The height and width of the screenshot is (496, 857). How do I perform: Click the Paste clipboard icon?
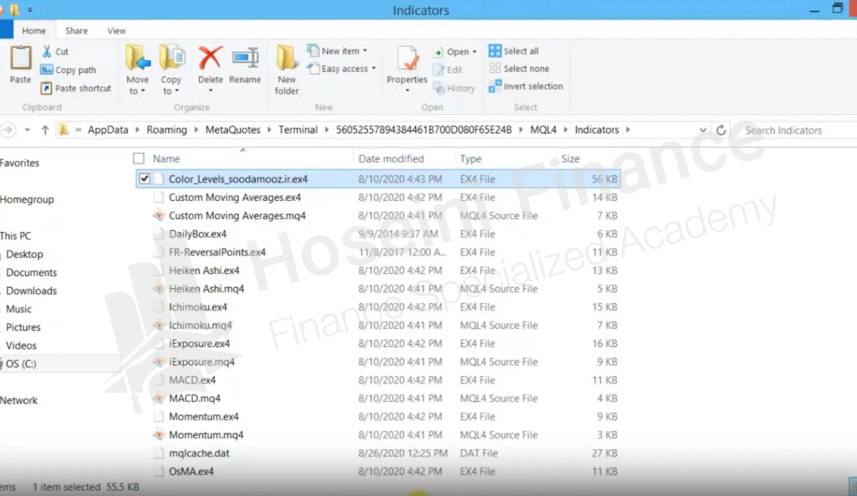pyautogui.click(x=20, y=59)
